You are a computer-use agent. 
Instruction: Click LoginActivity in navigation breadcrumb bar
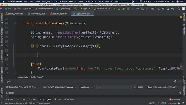(63, 9)
